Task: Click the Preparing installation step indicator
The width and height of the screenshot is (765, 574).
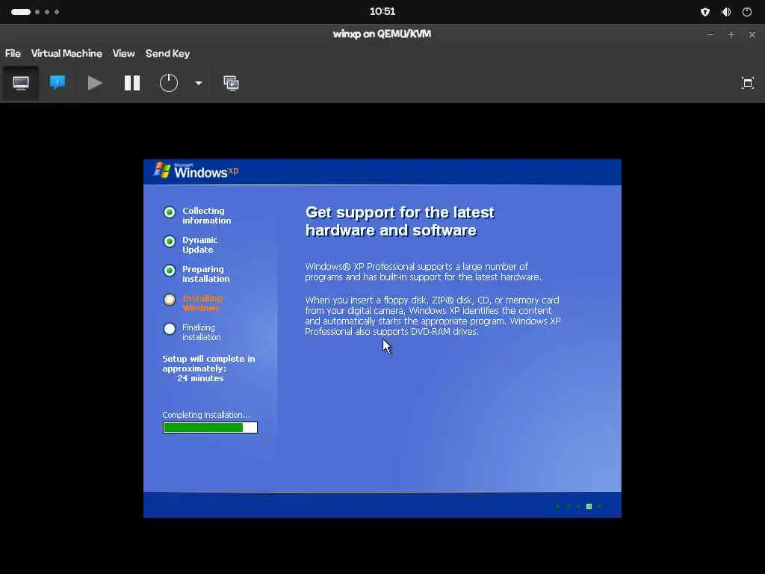Action: [170, 271]
